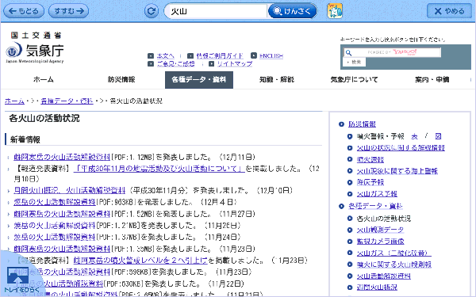The image size is (476, 297).
Task: Open 週間火山概況 sidebar link
Action: pos(377,287)
